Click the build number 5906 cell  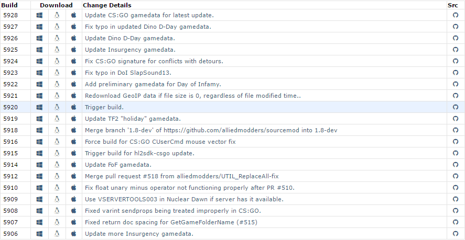[x=11, y=234]
